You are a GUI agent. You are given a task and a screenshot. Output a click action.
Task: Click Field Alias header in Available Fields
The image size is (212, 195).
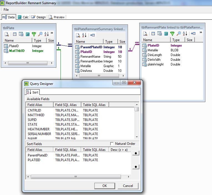tap(39, 105)
